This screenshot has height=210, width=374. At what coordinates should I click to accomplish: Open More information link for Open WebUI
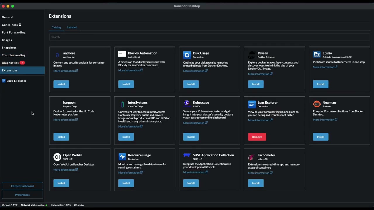(x=66, y=170)
